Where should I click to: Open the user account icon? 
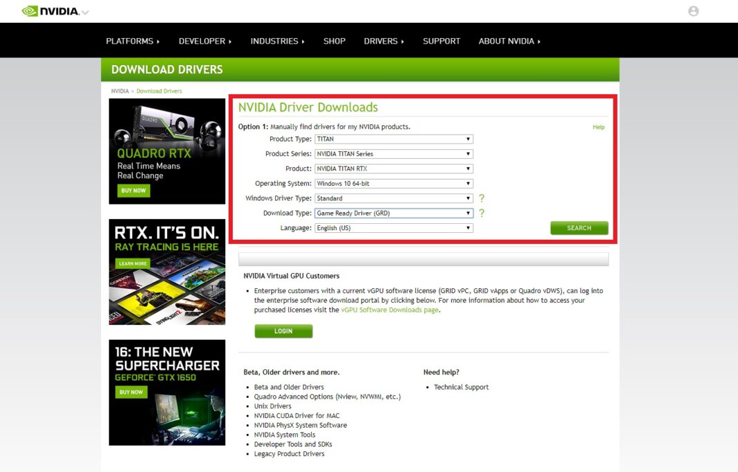pyautogui.click(x=693, y=11)
